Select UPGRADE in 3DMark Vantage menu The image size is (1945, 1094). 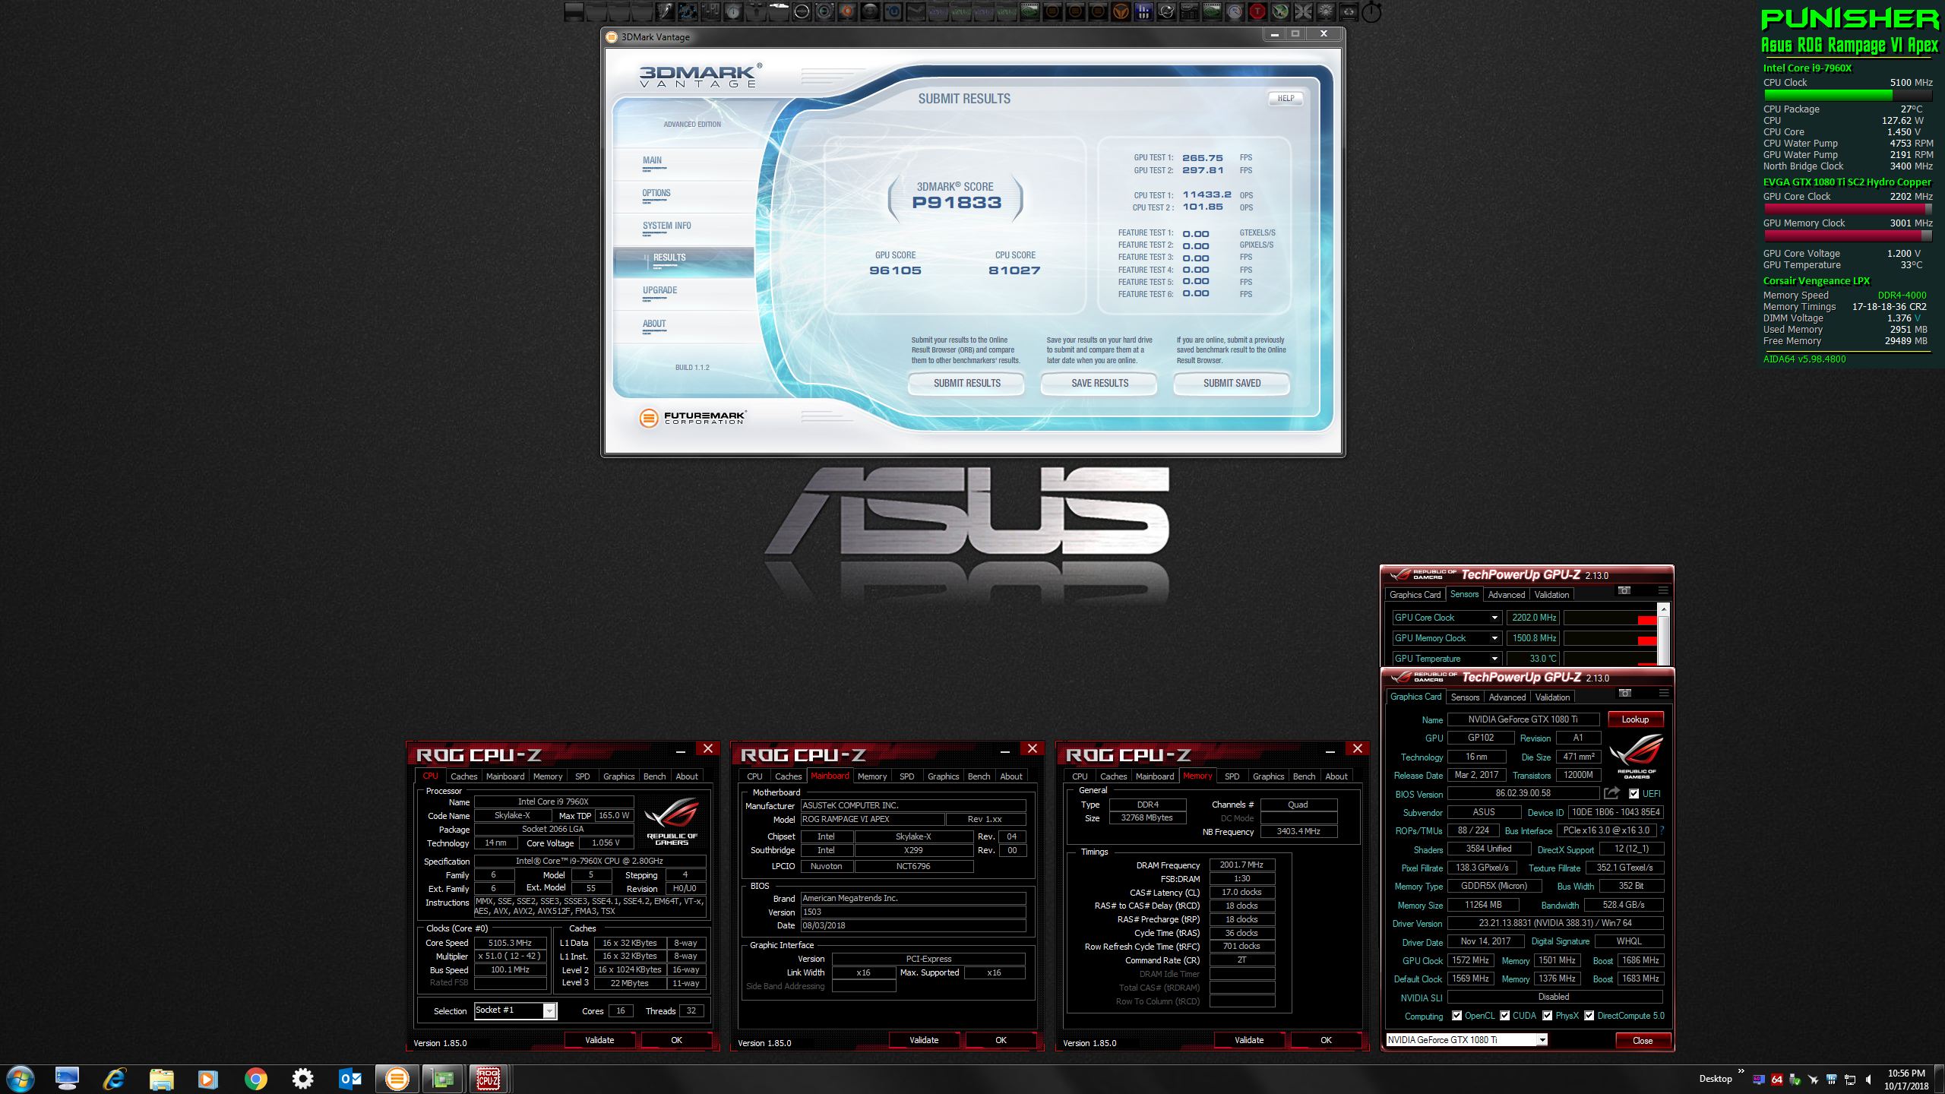[659, 291]
